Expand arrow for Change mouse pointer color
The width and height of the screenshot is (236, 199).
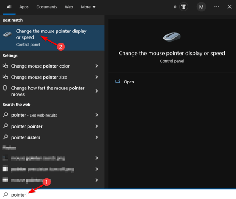(x=97, y=66)
